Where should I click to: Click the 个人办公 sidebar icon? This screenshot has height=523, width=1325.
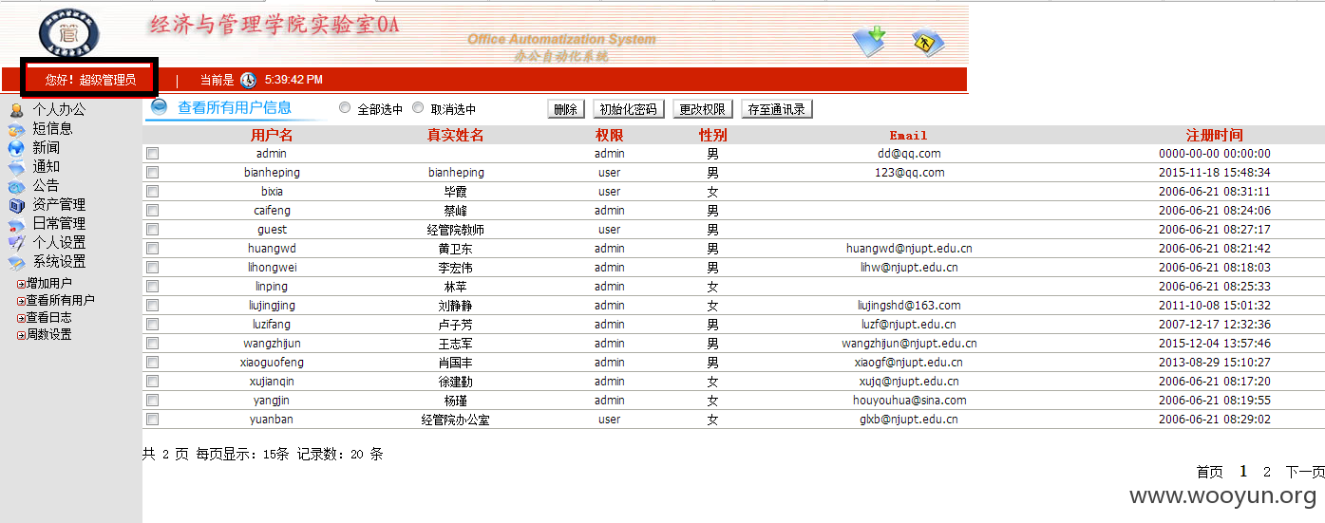pos(16,110)
